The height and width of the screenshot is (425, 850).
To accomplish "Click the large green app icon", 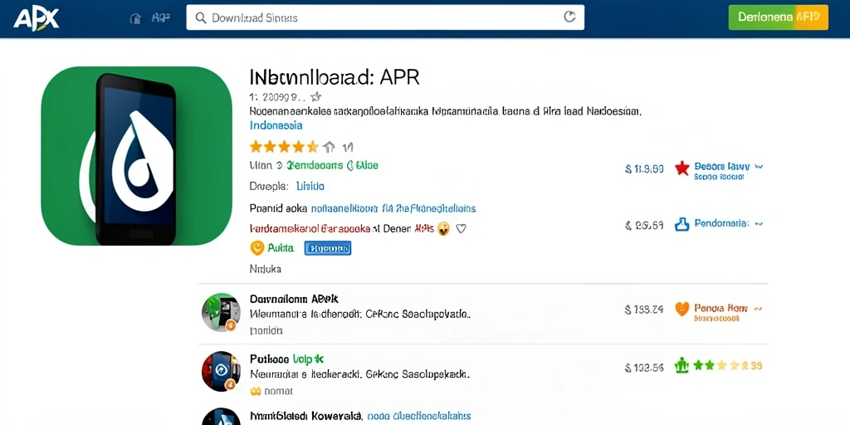I will pyautogui.click(x=137, y=155).
